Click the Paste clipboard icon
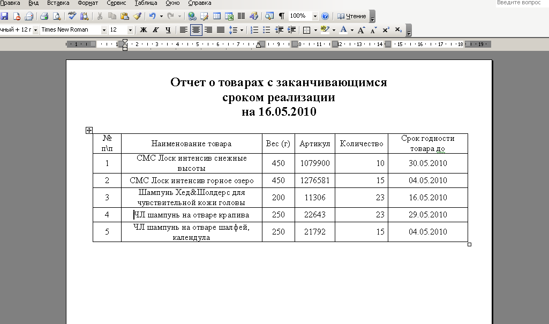The image size is (549, 324). [x=125, y=16]
